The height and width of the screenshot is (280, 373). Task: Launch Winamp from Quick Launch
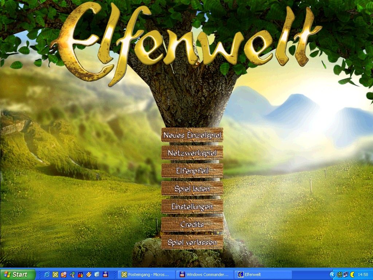tap(89, 275)
